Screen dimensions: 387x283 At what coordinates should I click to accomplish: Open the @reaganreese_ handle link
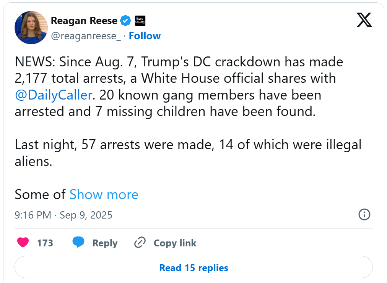coord(86,36)
